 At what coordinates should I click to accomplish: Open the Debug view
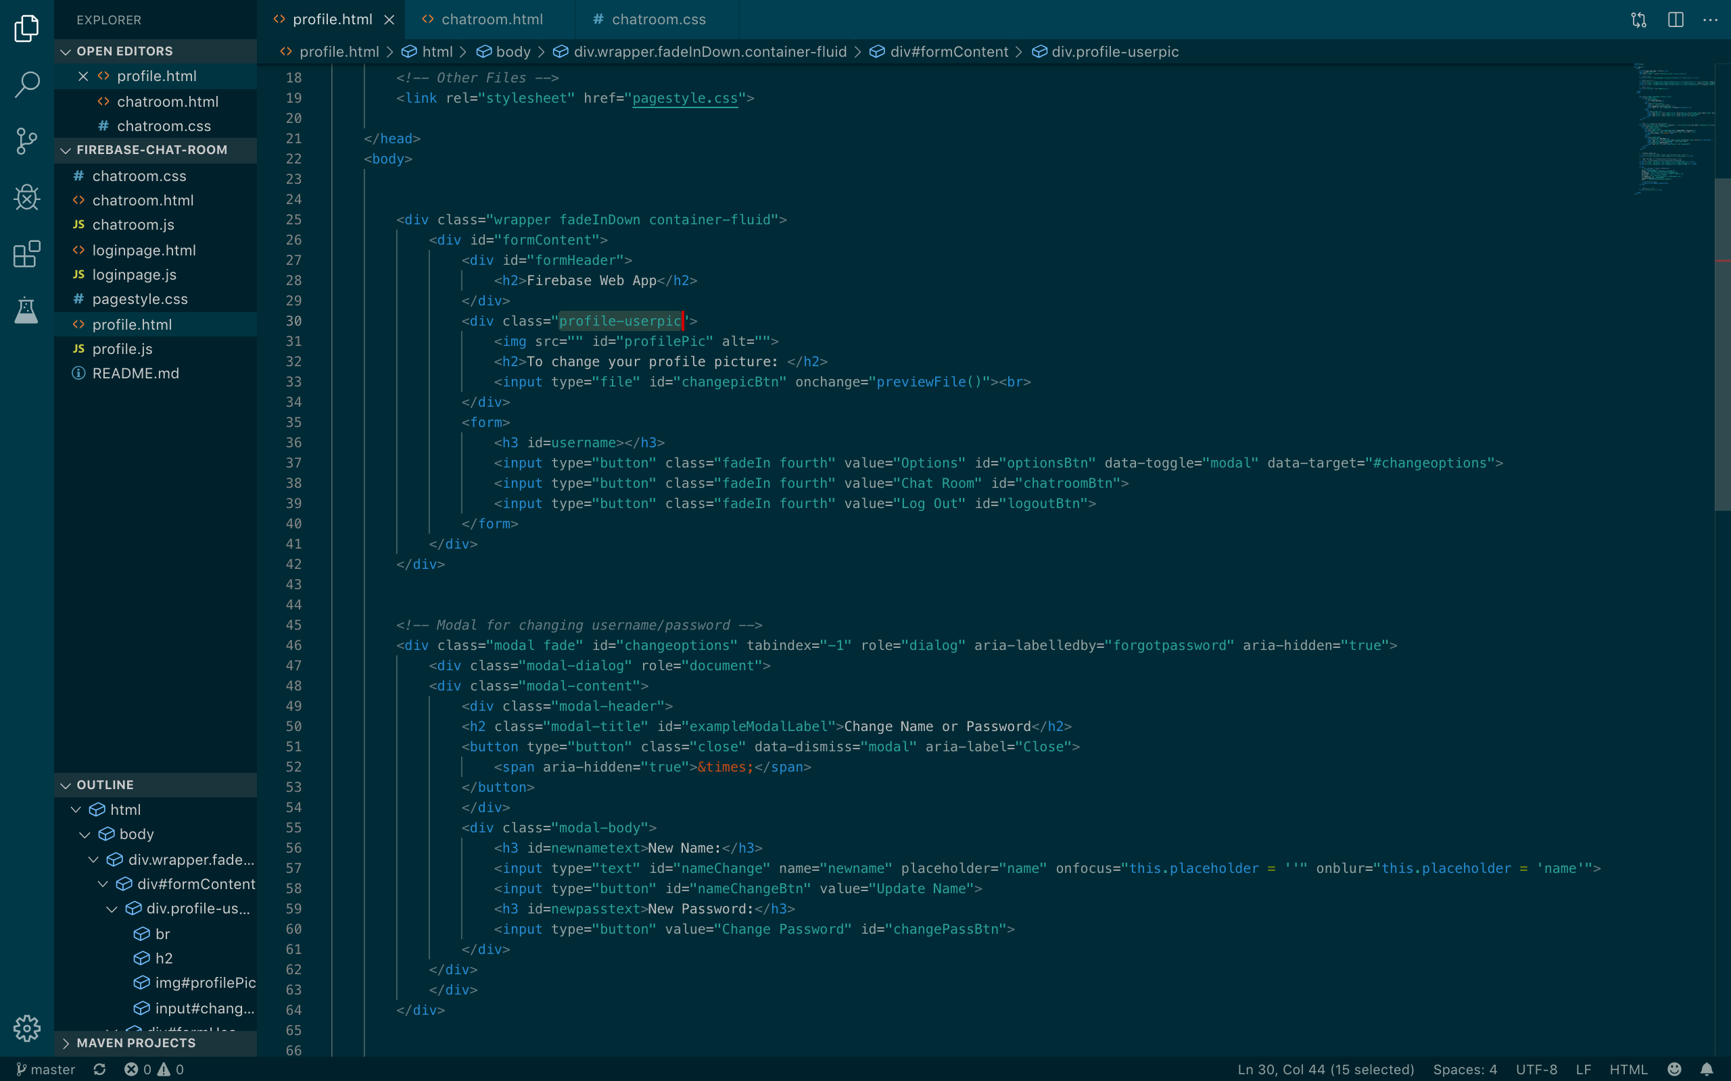(x=26, y=197)
